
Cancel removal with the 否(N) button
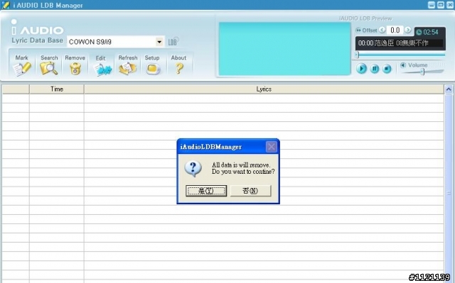point(250,191)
